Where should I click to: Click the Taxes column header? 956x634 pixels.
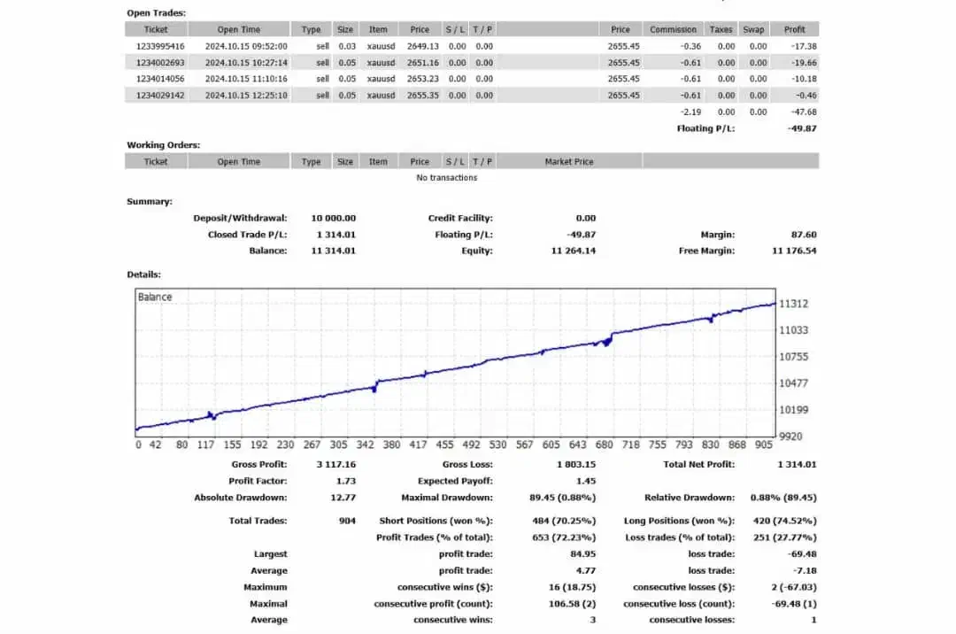coord(721,29)
